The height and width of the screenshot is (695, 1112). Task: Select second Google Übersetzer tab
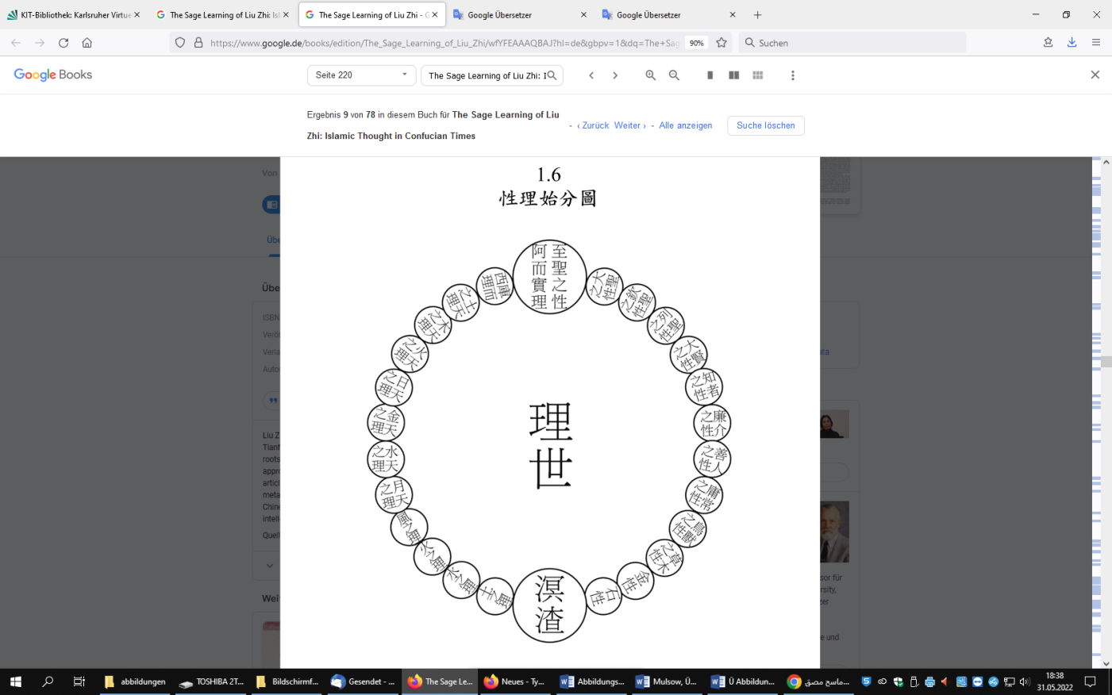[668, 14]
